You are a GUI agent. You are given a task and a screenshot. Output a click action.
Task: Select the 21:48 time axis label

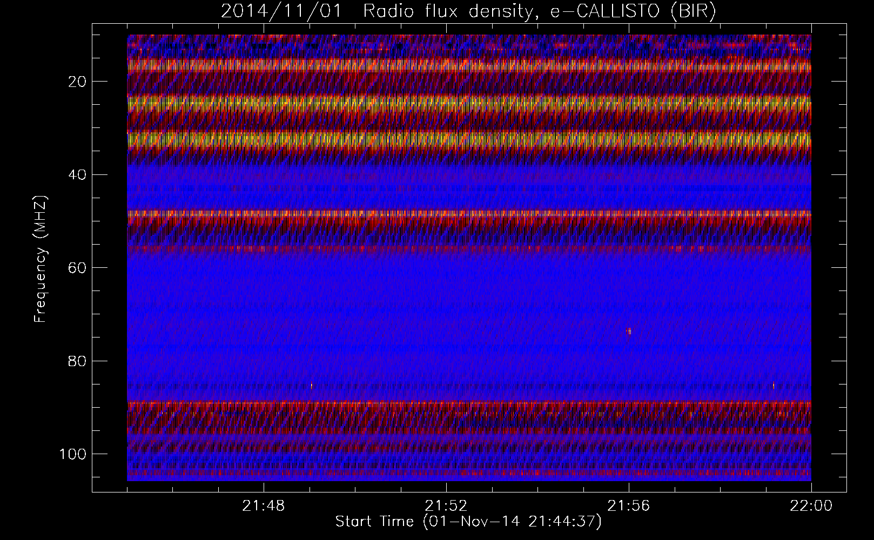click(264, 506)
